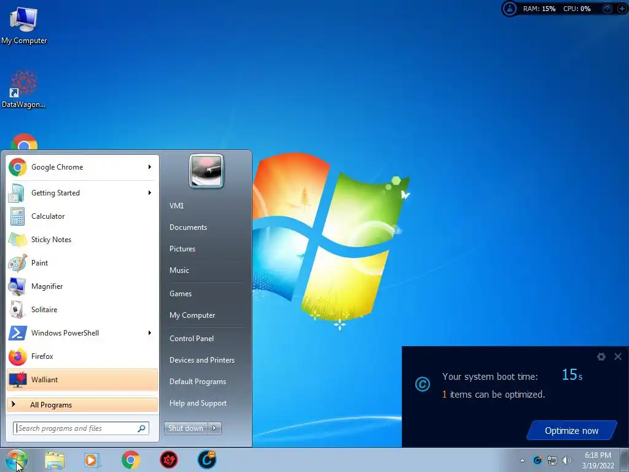
Task: Open Pictures library
Action: (182, 249)
